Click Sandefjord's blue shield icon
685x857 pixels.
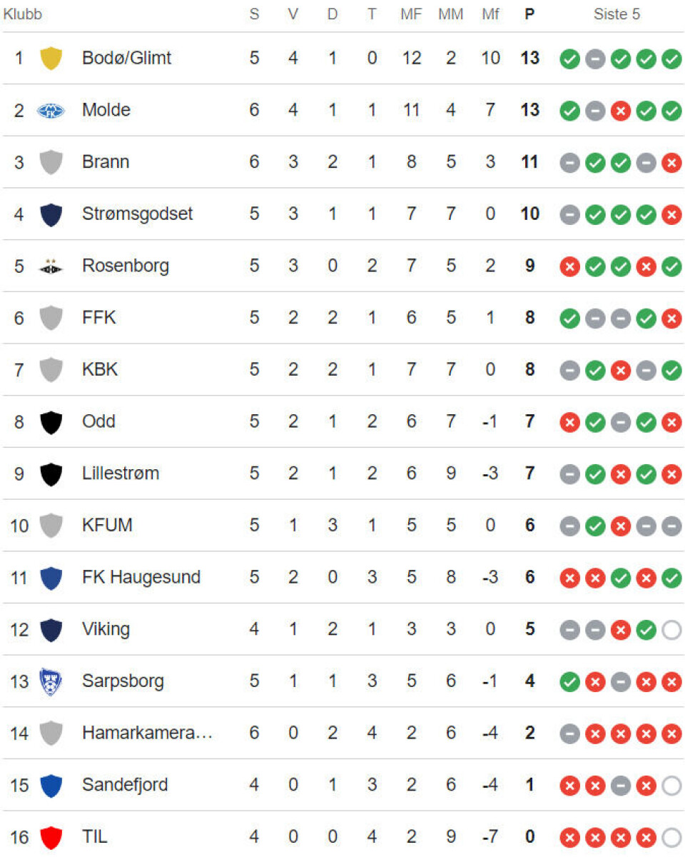pyautogui.click(x=51, y=786)
